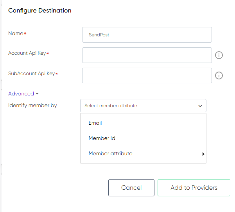Screen dimensions: 235x212
Task: Click the Account Api Key info icon
Action: pos(219,55)
